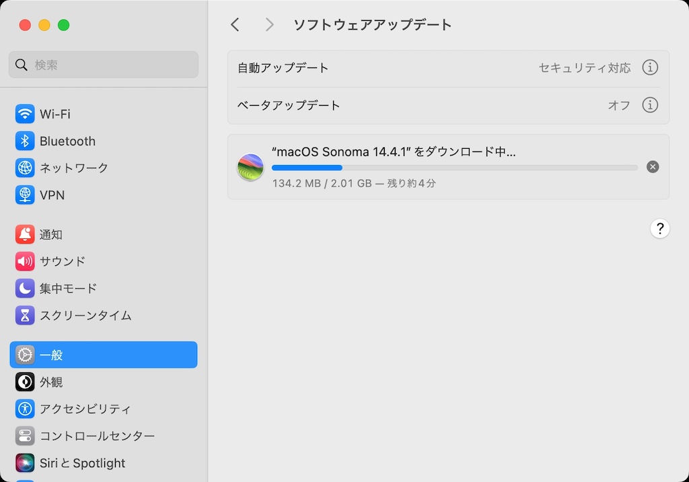This screenshot has width=689, height=482.
Task: Click info icon for 自動アップデート
Action: [x=650, y=67]
